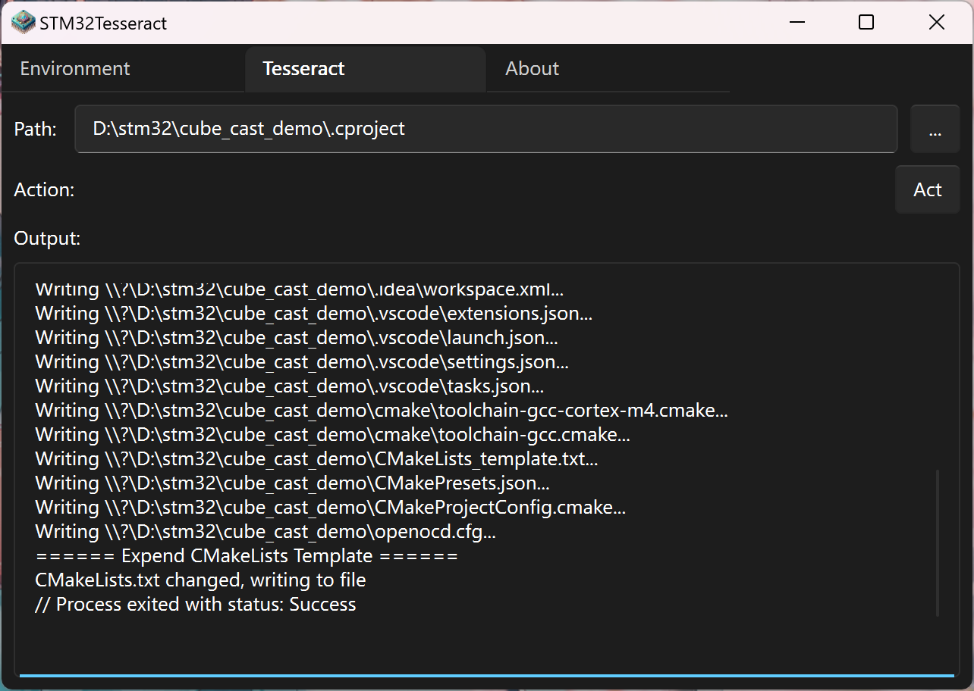Click the "CMakeLists.txt changed, writing to file" line
974x691 pixels.
coord(200,580)
